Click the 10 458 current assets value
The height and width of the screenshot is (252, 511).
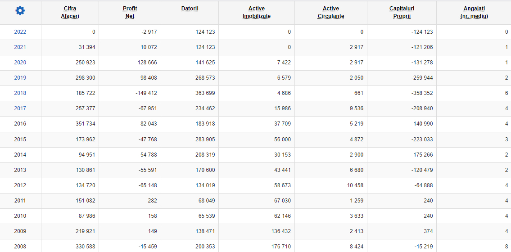pos(354,185)
